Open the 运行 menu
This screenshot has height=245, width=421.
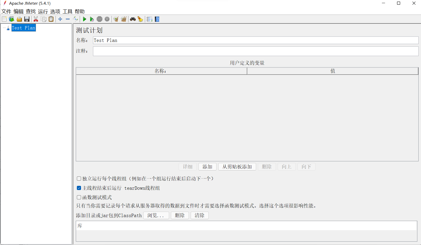click(43, 11)
